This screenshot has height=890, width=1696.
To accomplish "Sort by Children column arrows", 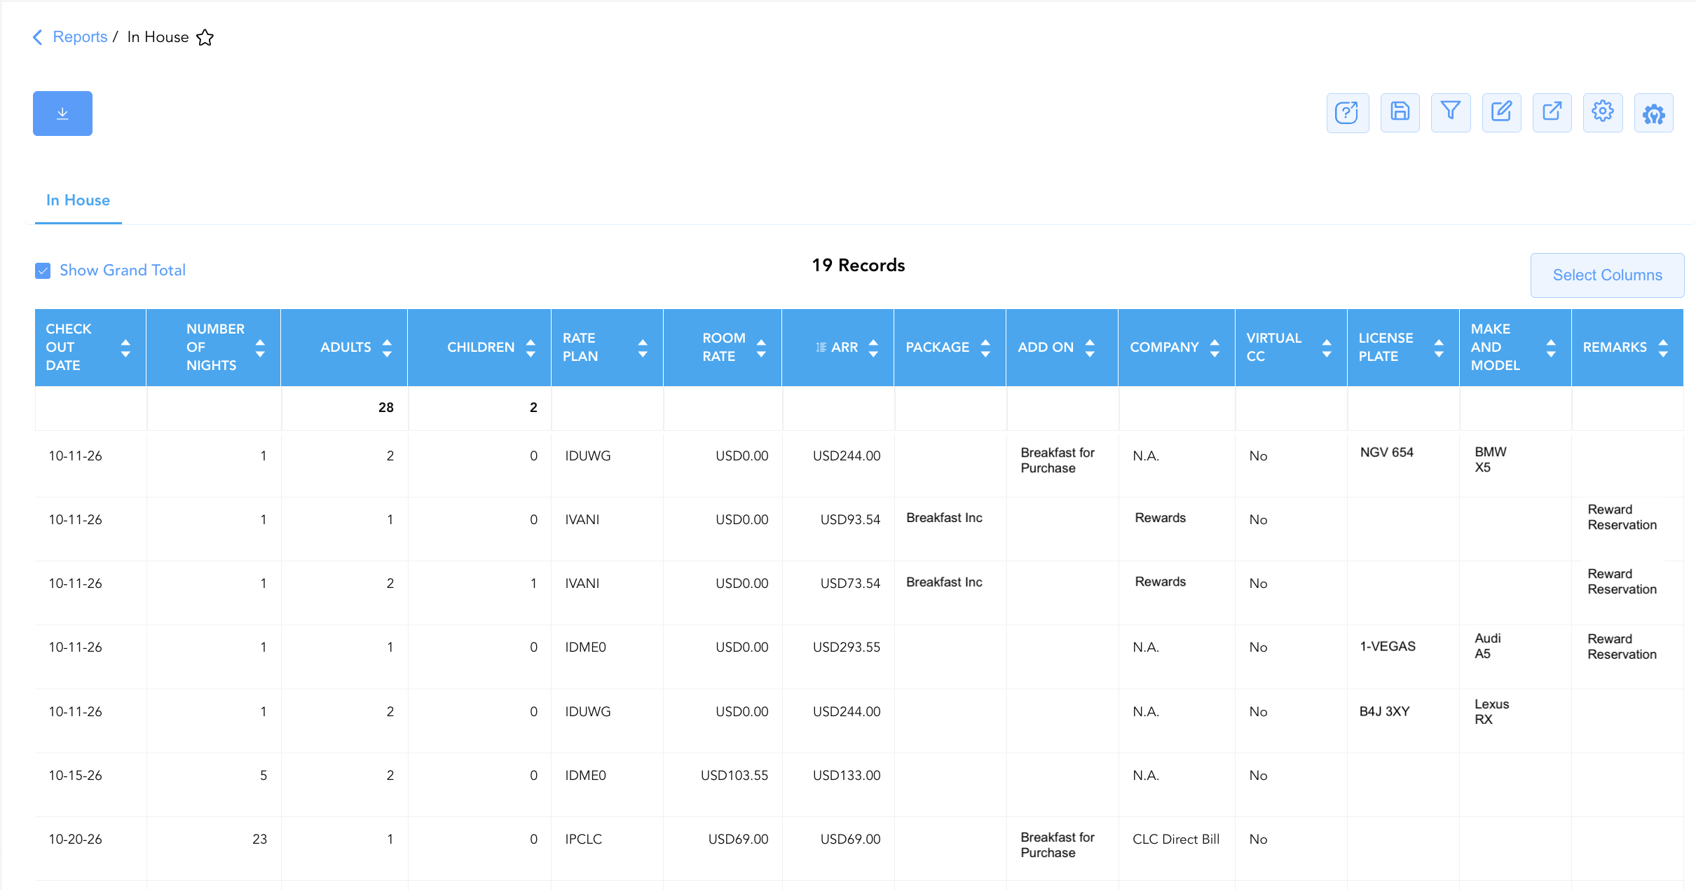I will [531, 348].
